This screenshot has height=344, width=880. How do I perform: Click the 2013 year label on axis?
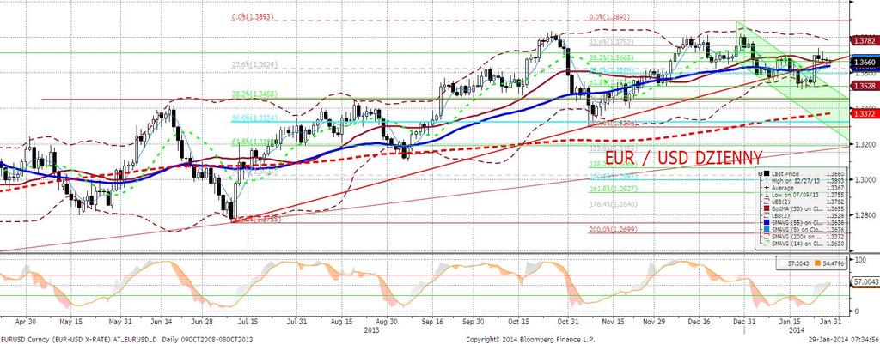(371, 330)
